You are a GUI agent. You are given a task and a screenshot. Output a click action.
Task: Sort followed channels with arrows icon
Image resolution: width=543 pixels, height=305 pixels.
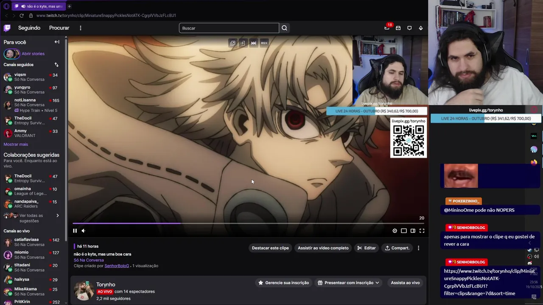click(56, 65)
